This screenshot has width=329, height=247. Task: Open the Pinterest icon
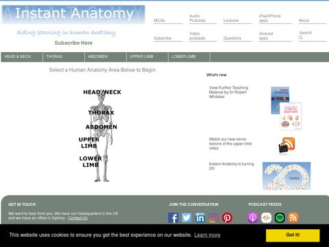(227, 217)
